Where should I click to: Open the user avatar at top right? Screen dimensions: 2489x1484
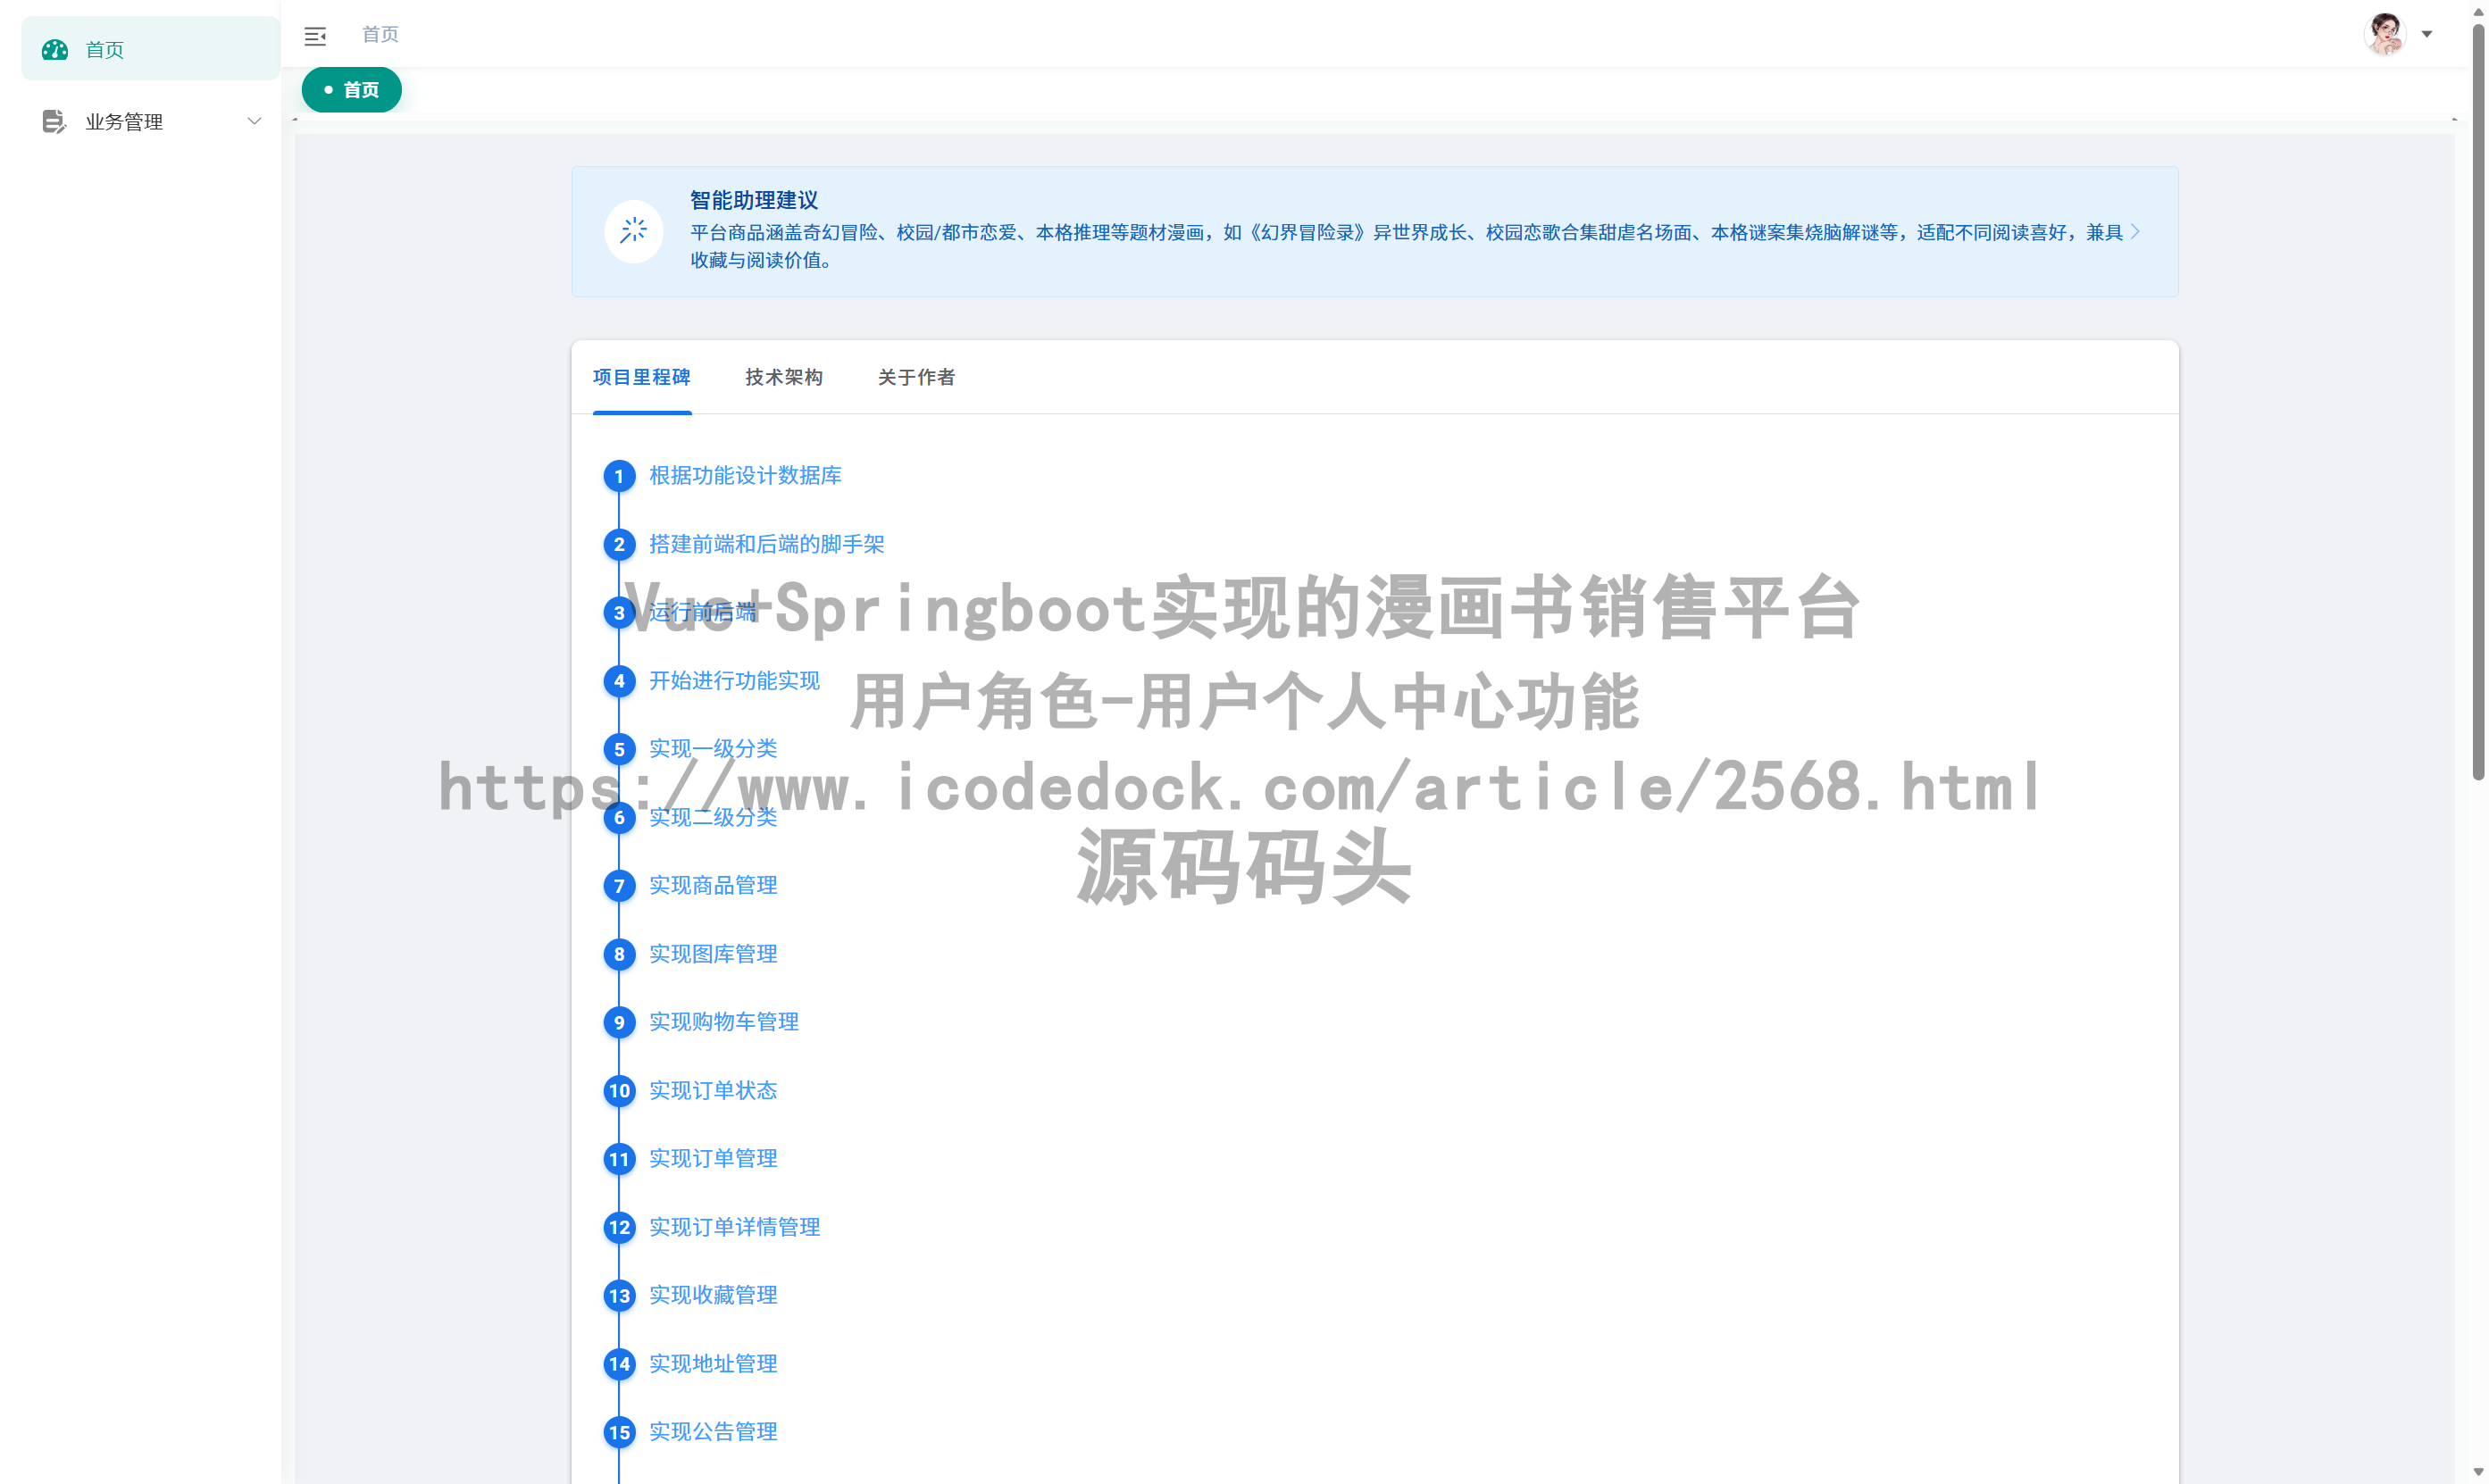coord(2385,33)
